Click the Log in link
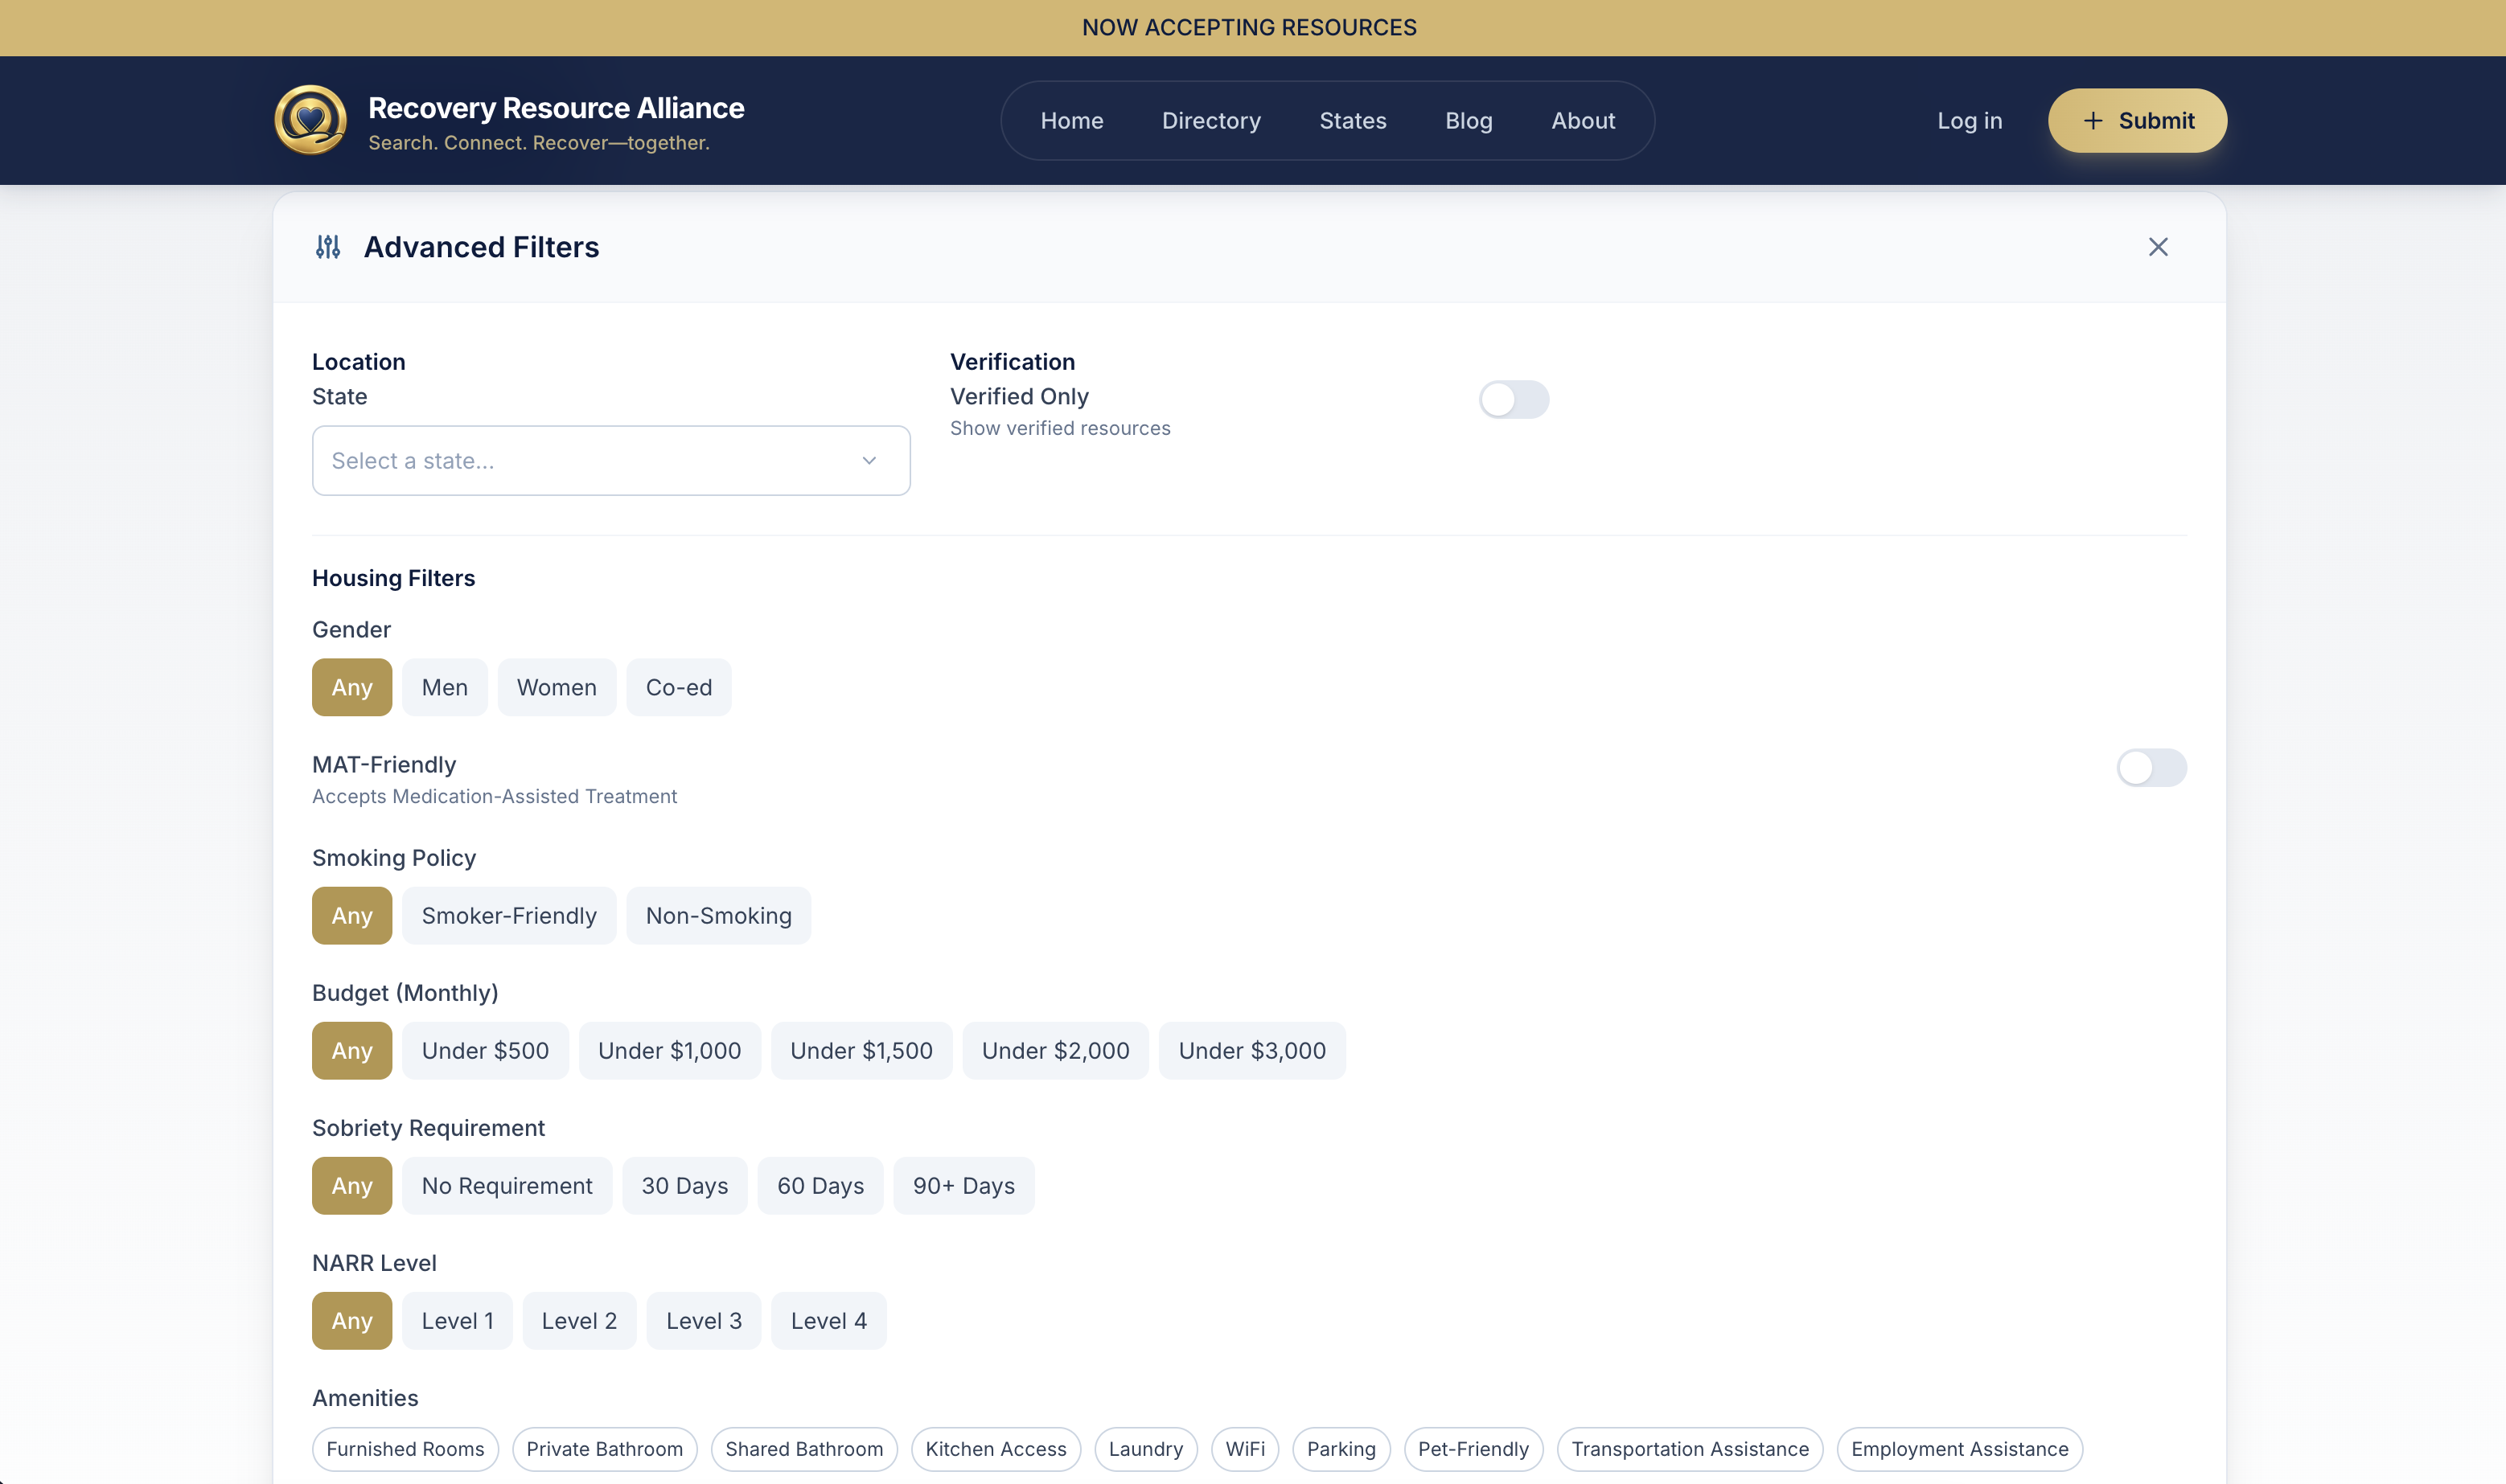Viewport: 2506px width, 1484px height. 1969,121
